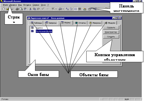Open Print Preview with magnifier icon

click(x=21, y=9)
